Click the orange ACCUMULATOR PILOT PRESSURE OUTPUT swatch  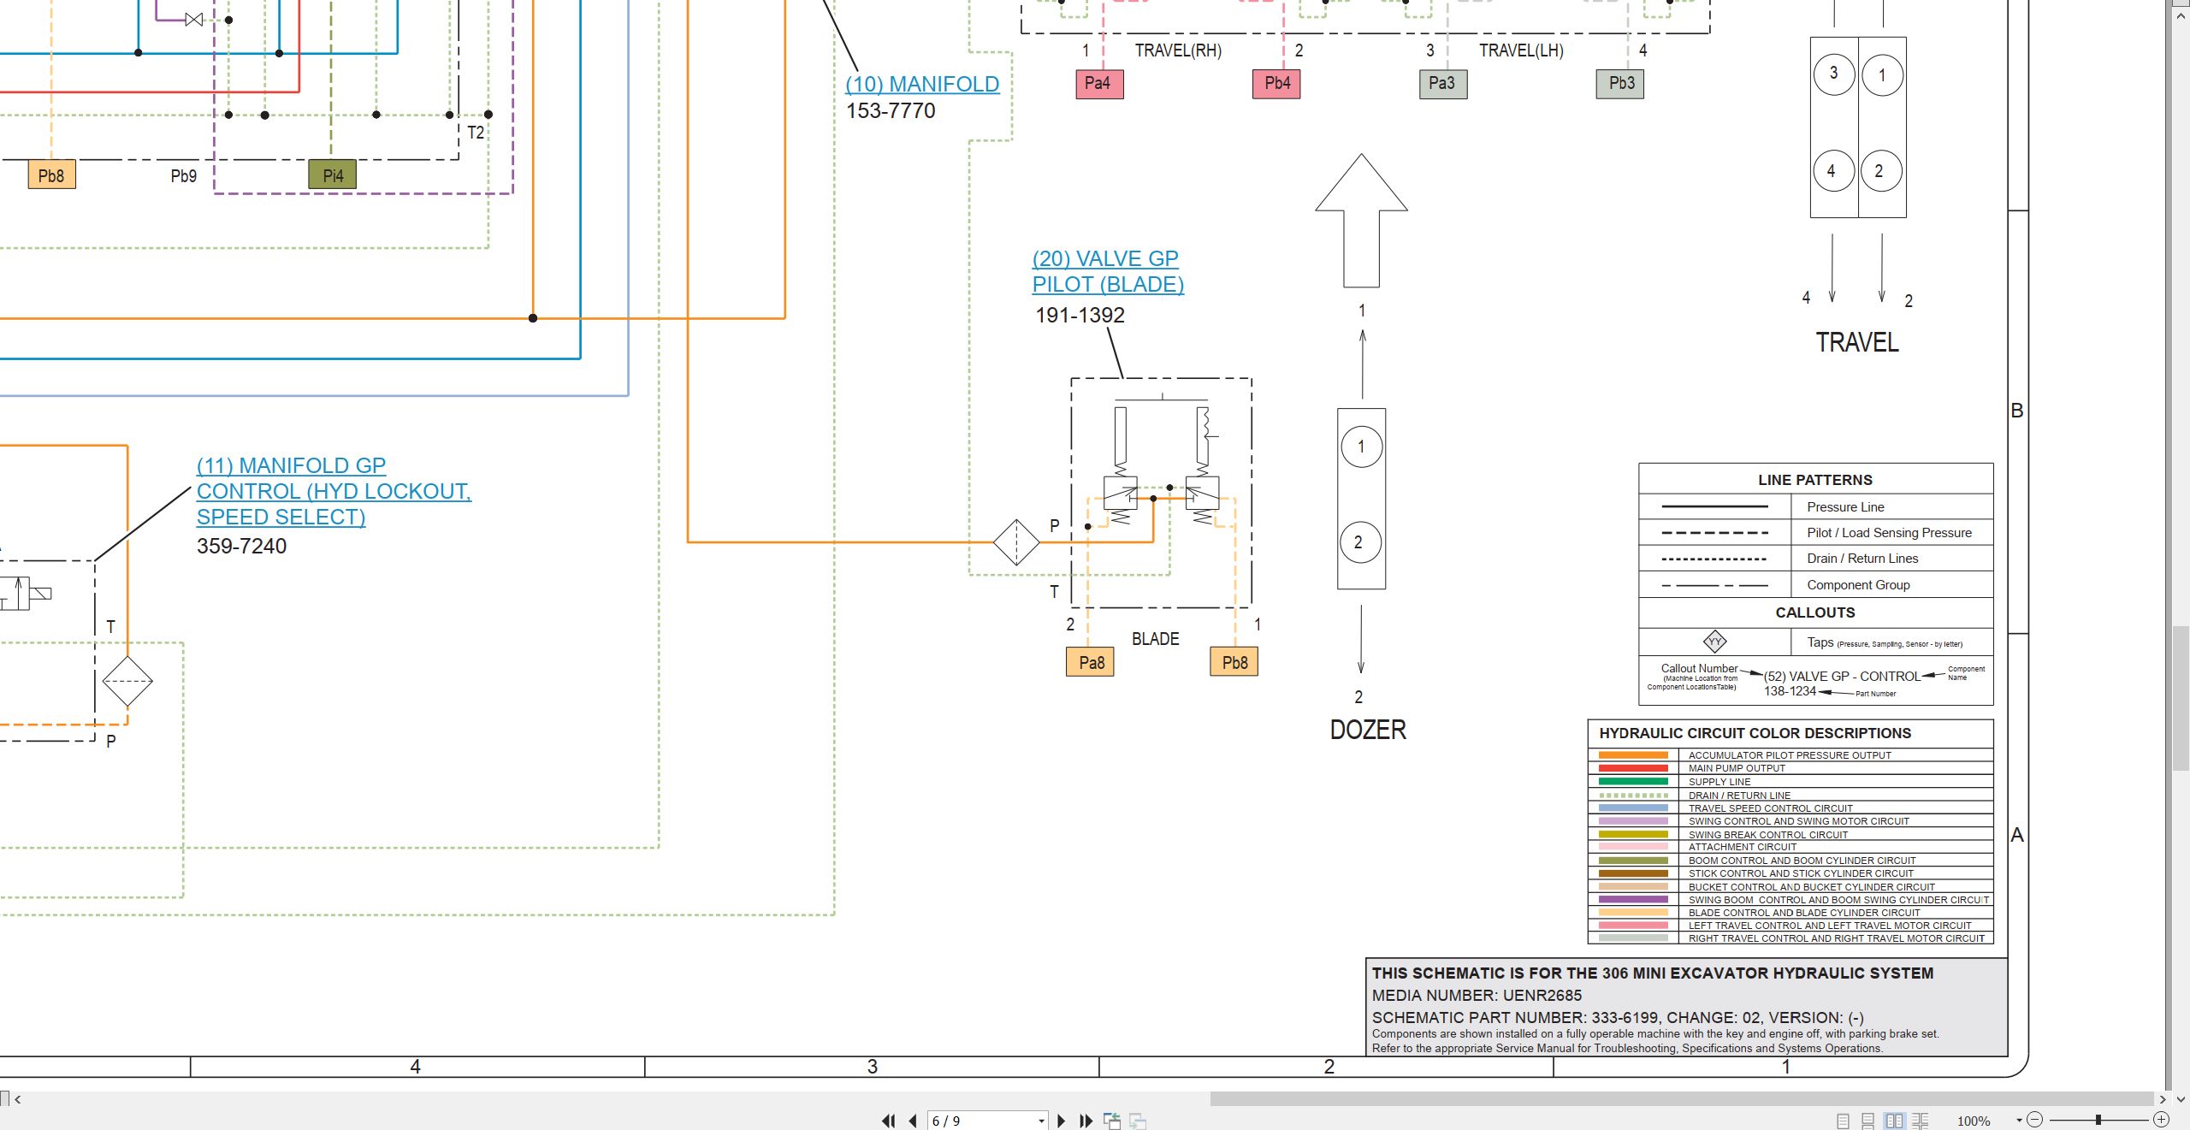click(1633, 755)
